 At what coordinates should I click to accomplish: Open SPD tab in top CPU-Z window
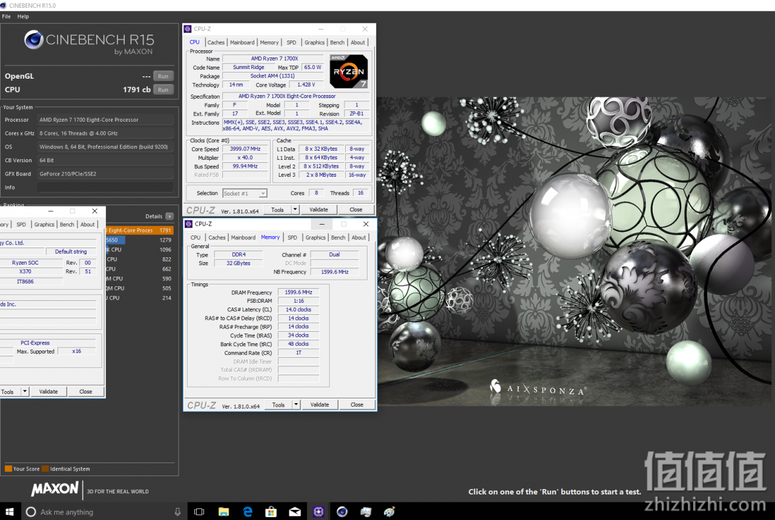click(x=292, y=42)
